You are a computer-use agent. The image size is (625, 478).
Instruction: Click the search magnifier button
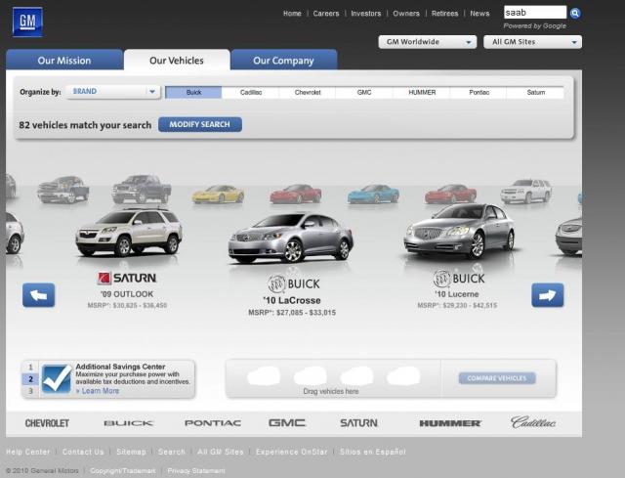click(575, 13)
